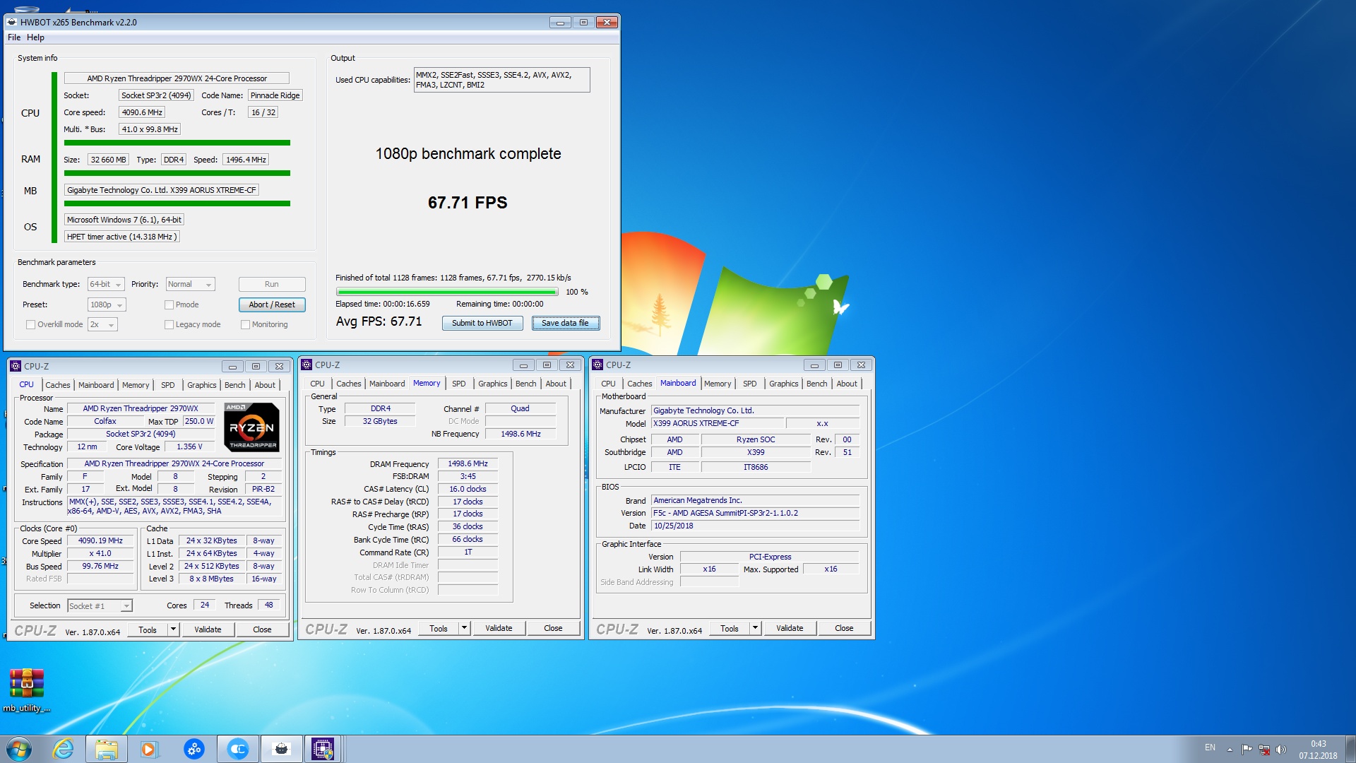Click the title bar icon of CPU-Z Memory window
1356x763 pixels.
coord(307,365)
